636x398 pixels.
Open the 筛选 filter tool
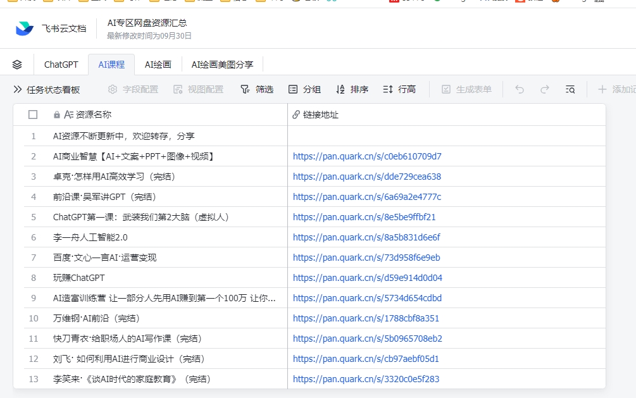click(x=257, y=89)
